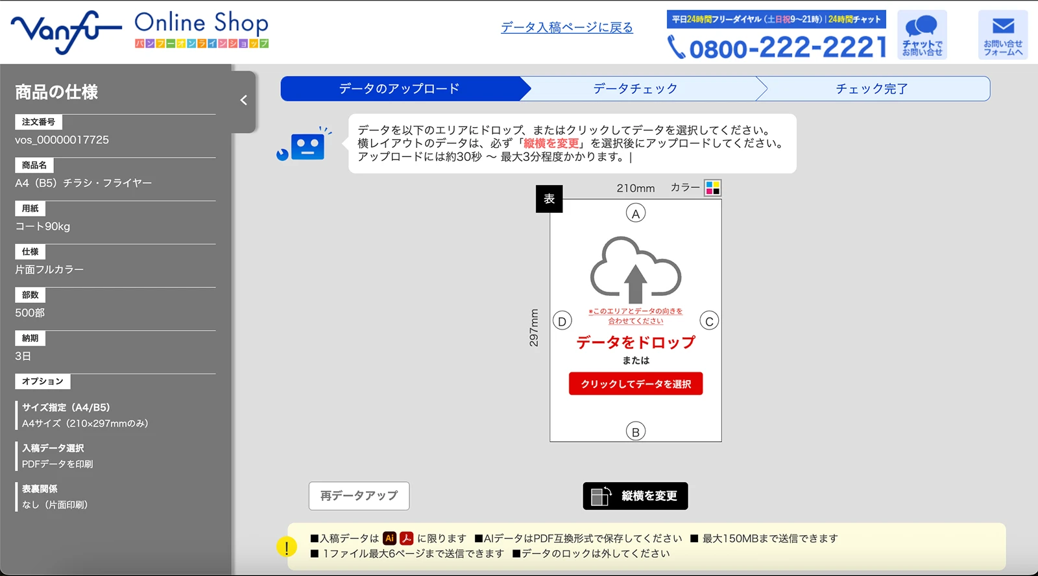Click the 平日24時間フリーダイヤル banner
The width and height of the screenshot is (1038, 576).
tap(777, 19)
